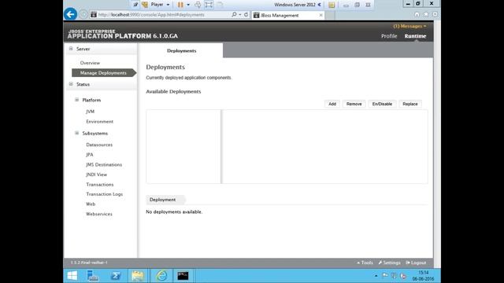This screenshot has height=283, width=504.
Task: Click Logout in the footer
Action: (416, 263)
